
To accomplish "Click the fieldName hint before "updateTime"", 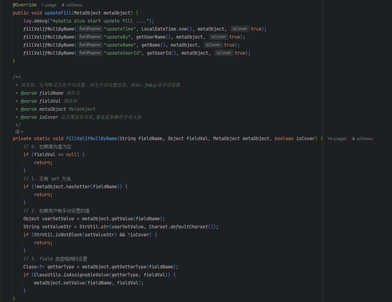I will (x=90, y=29).
